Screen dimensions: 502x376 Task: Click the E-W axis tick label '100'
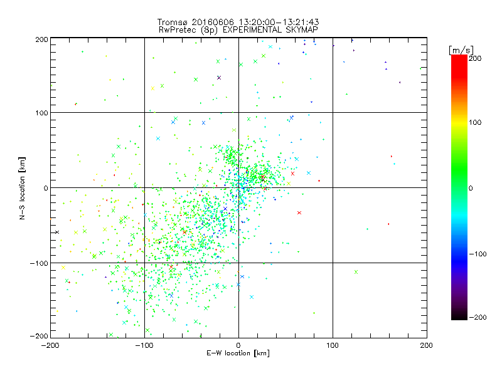pyautogui.click(x=333, y=345)
